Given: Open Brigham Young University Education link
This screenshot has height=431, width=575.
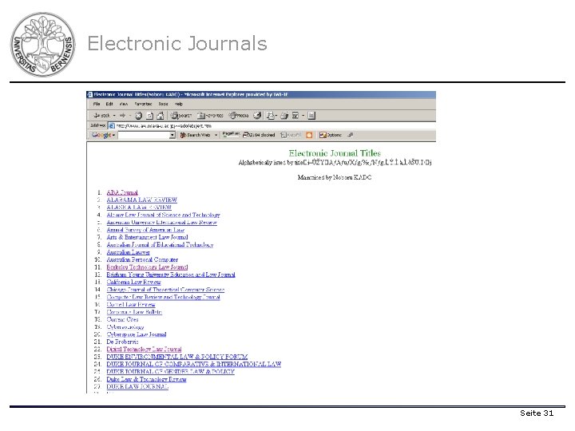Looking at the screenshot, I should point(171,275).
